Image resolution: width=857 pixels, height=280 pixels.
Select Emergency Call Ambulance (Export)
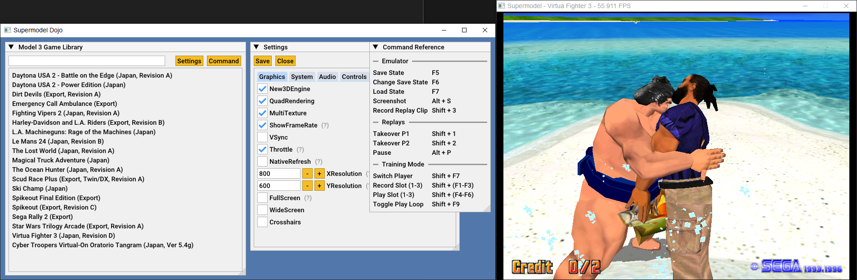coord(64,104)
